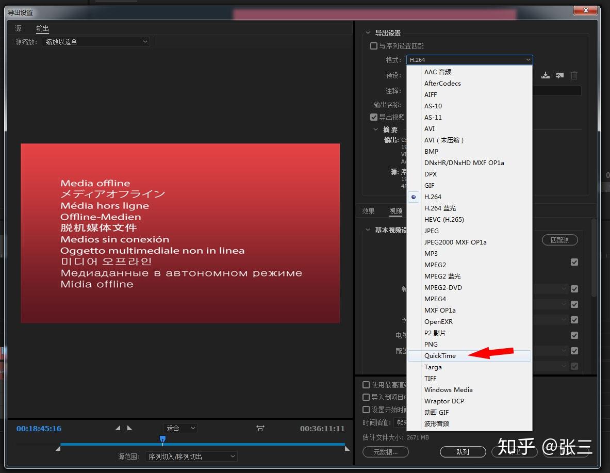
Task: Choose animated GIF format from the list
Action: (470, 412)
